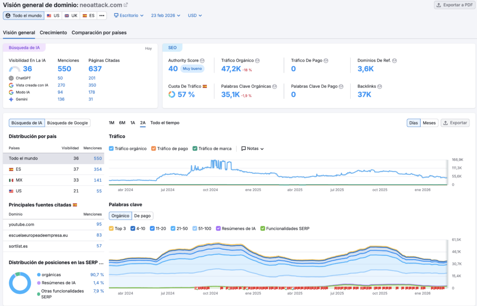Open the external link icon beside neoattack.com

coord(125,5)
